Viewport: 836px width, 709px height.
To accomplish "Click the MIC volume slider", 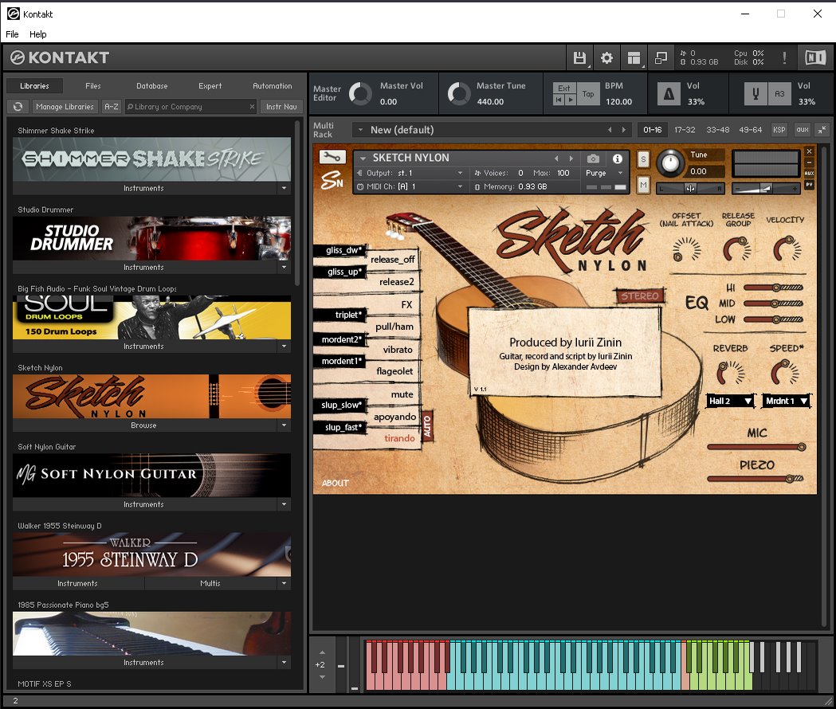I will [x=757, y=447].
